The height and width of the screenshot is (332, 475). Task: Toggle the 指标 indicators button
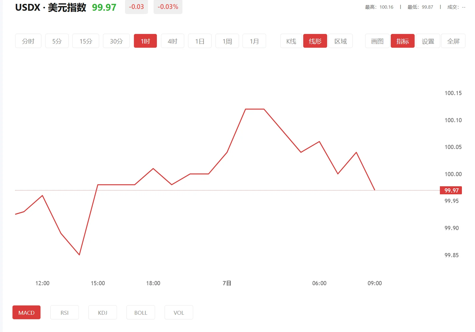coord(402,41)
